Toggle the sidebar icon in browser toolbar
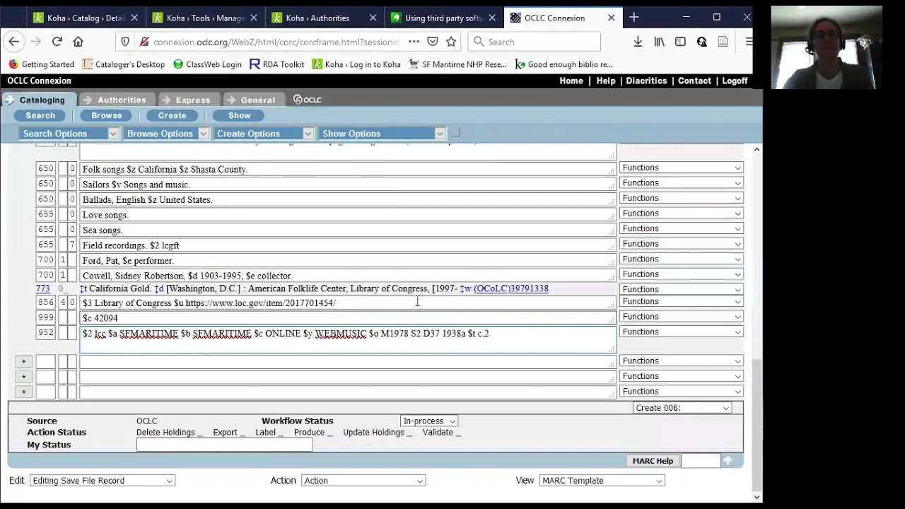 [x=679, y=42]
